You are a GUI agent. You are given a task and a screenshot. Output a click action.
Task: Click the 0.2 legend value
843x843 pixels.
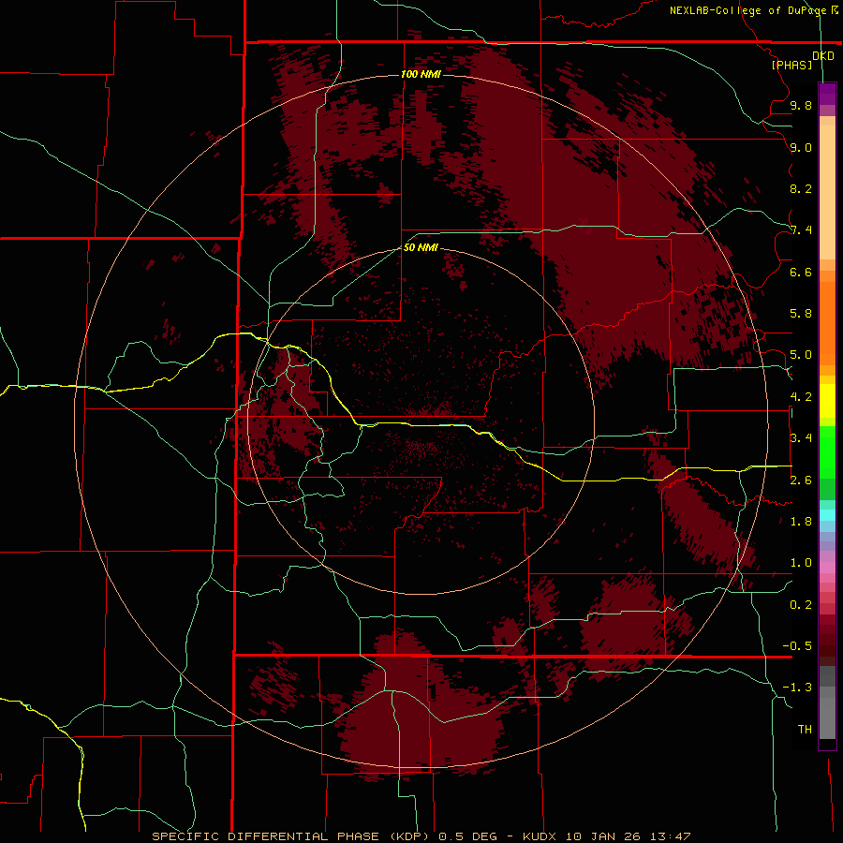pyautogui.click(x=801, y=605)
